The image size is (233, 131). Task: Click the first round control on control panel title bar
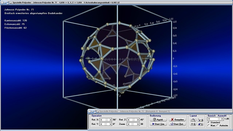tap(90, 111)
